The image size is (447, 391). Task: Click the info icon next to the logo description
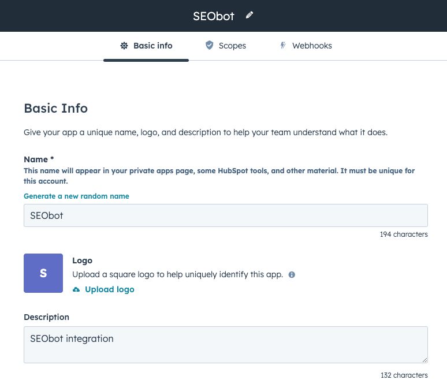coord(292,275)
